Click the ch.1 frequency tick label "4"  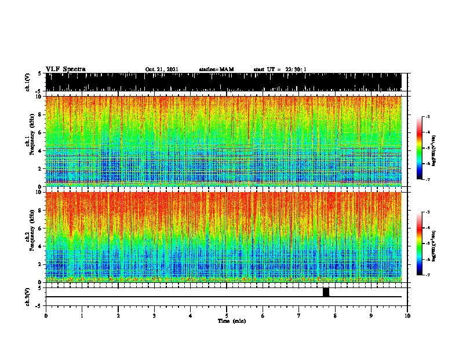(x=41, y=151)
